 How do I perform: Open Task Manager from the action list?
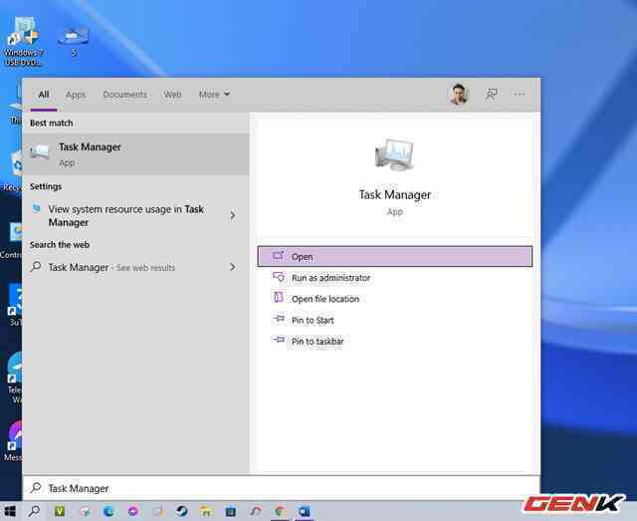coord(394,257)
